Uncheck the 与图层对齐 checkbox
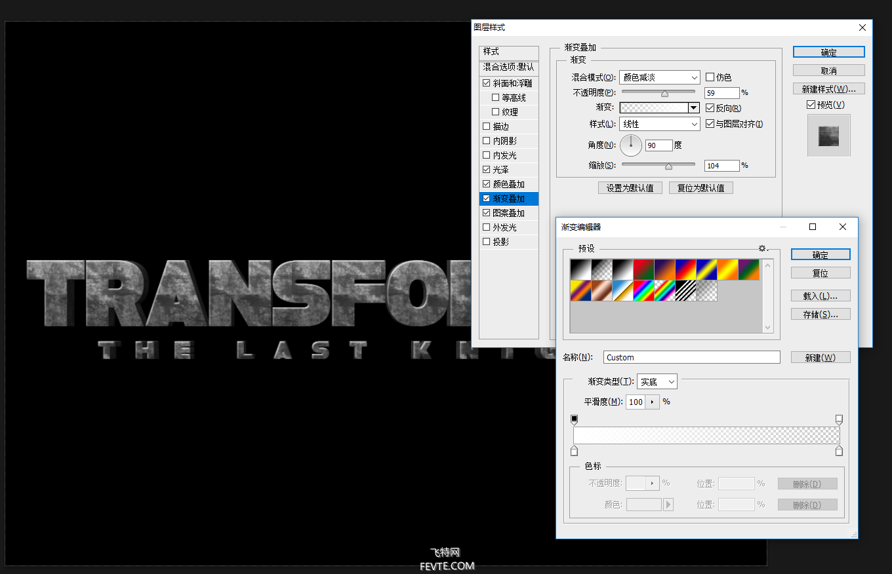Viewport: 892px width, 574px height. click(x=710, y=124)
